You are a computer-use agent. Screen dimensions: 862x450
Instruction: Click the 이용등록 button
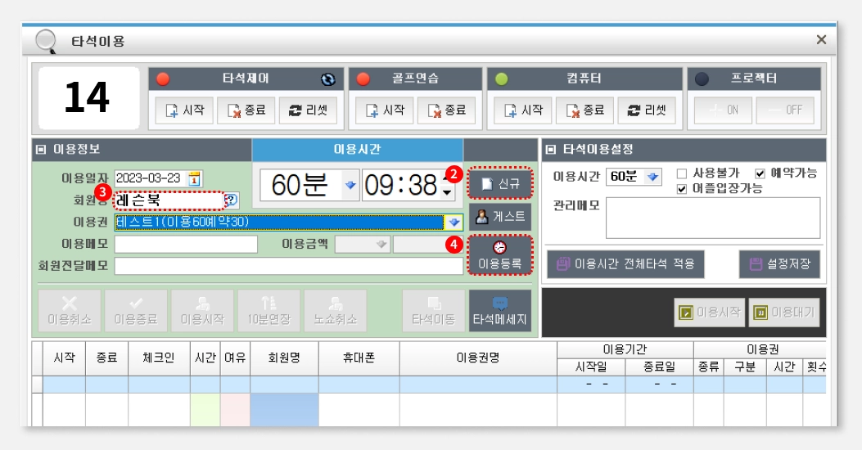[x=499, y=255]
